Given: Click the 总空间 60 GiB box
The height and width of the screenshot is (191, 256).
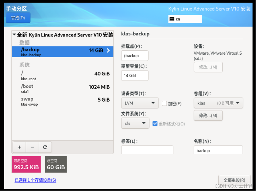Looking at the screenshot, I should click(56, 164).
